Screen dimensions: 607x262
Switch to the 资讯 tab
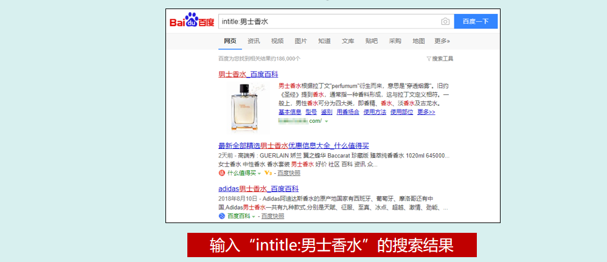click(x=254, y=41)
